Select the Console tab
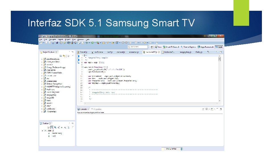The image size is (273, 153). (x=83, y=109)
